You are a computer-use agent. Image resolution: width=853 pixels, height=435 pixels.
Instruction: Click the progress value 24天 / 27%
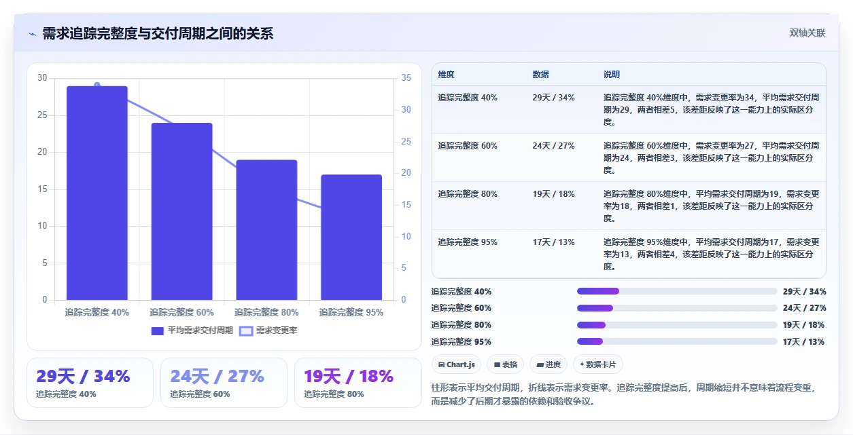[804, 308]
